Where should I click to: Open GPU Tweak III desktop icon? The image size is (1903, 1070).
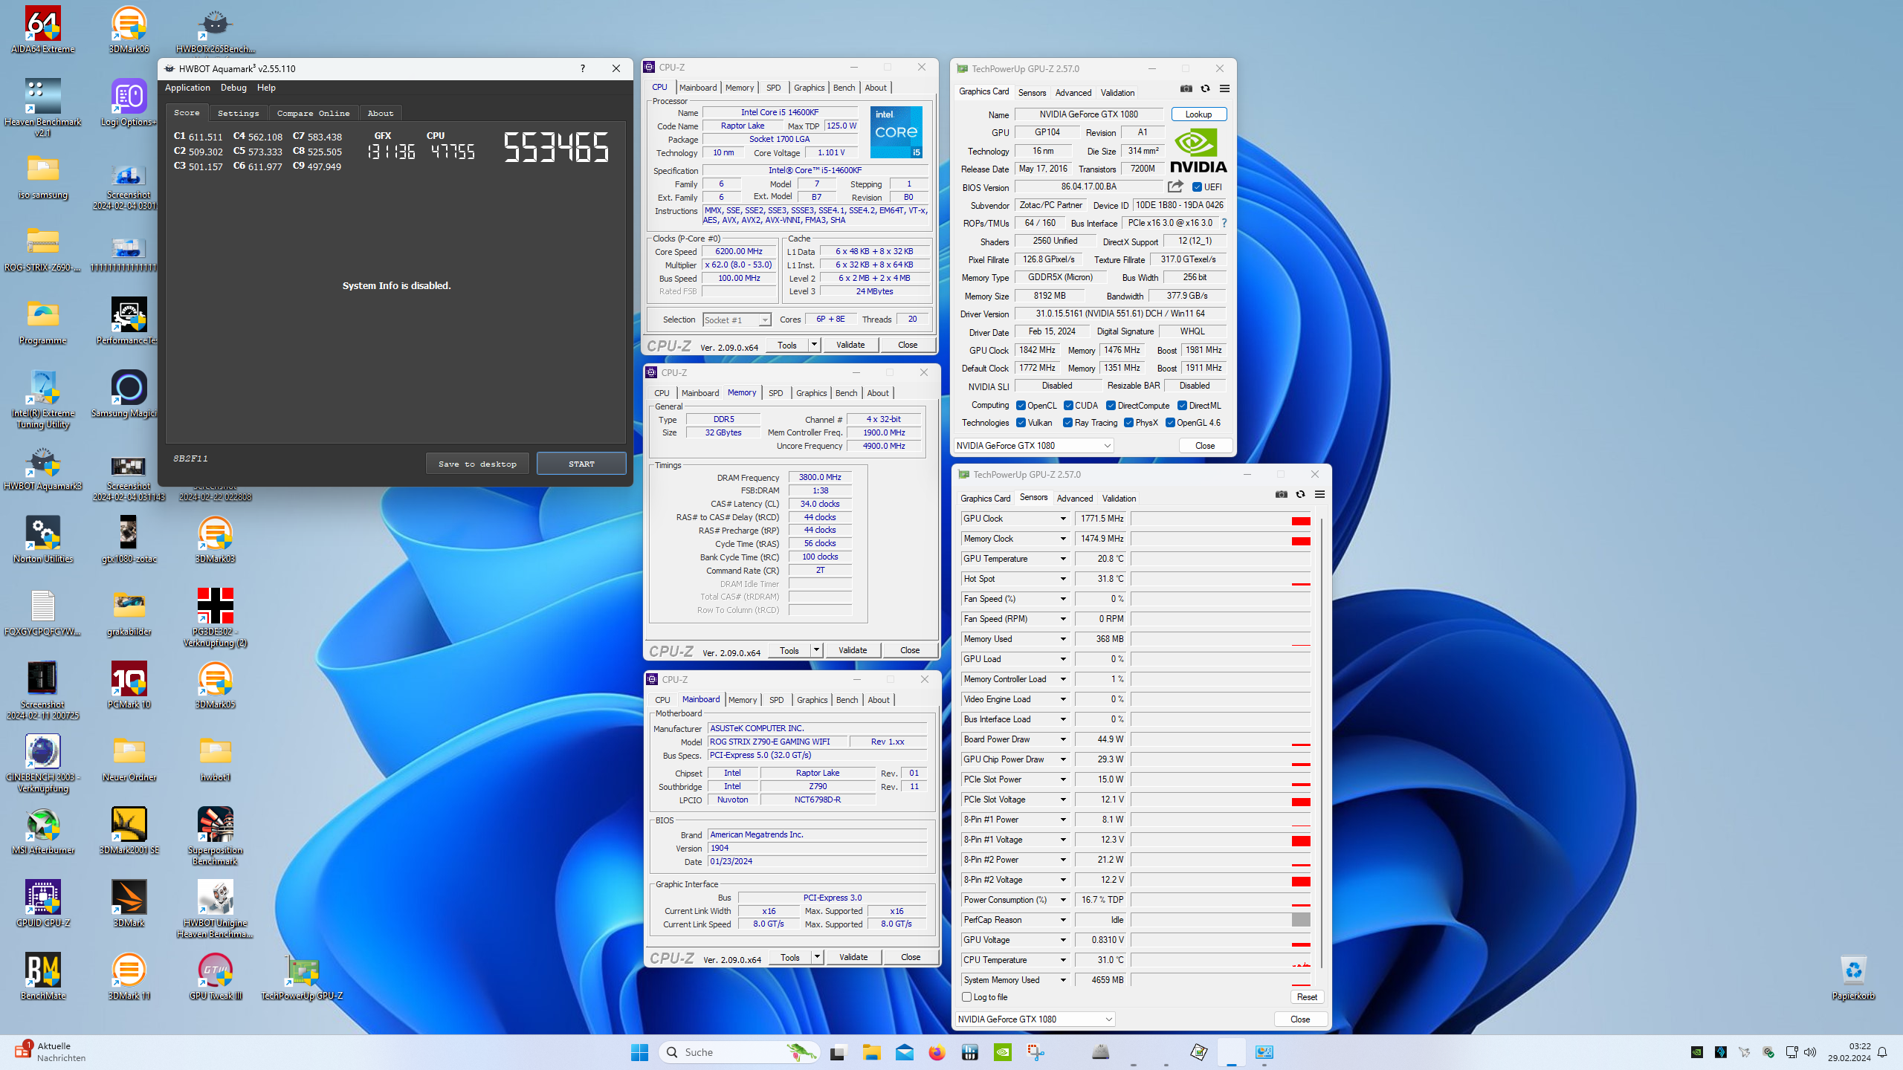click(x=215, y=976)
